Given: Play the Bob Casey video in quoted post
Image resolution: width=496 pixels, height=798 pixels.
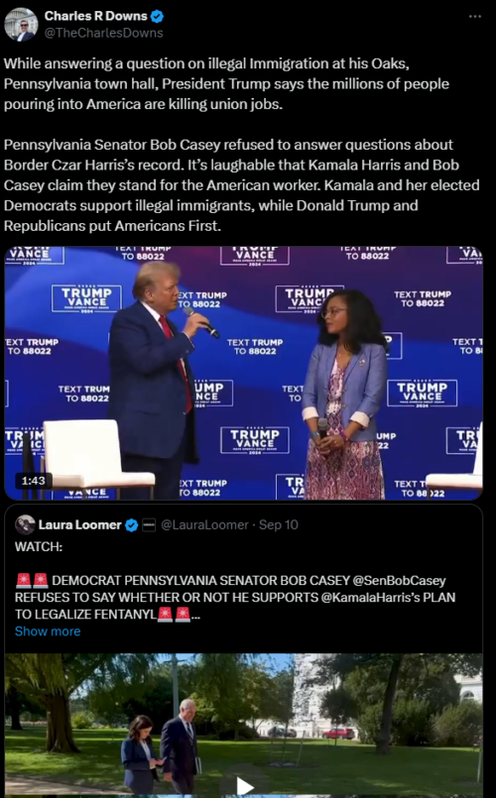Looking at the screenshot, I should pos(244,786).
